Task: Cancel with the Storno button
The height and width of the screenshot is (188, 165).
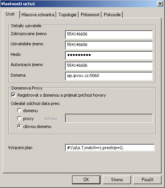Action: 117,180
